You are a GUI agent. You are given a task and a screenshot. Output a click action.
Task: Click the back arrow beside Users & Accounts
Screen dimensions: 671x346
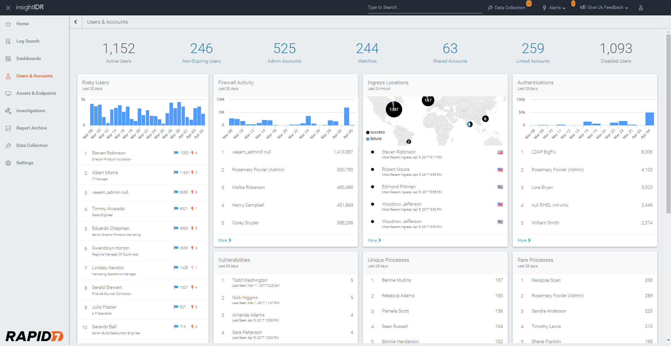[76, 22]
